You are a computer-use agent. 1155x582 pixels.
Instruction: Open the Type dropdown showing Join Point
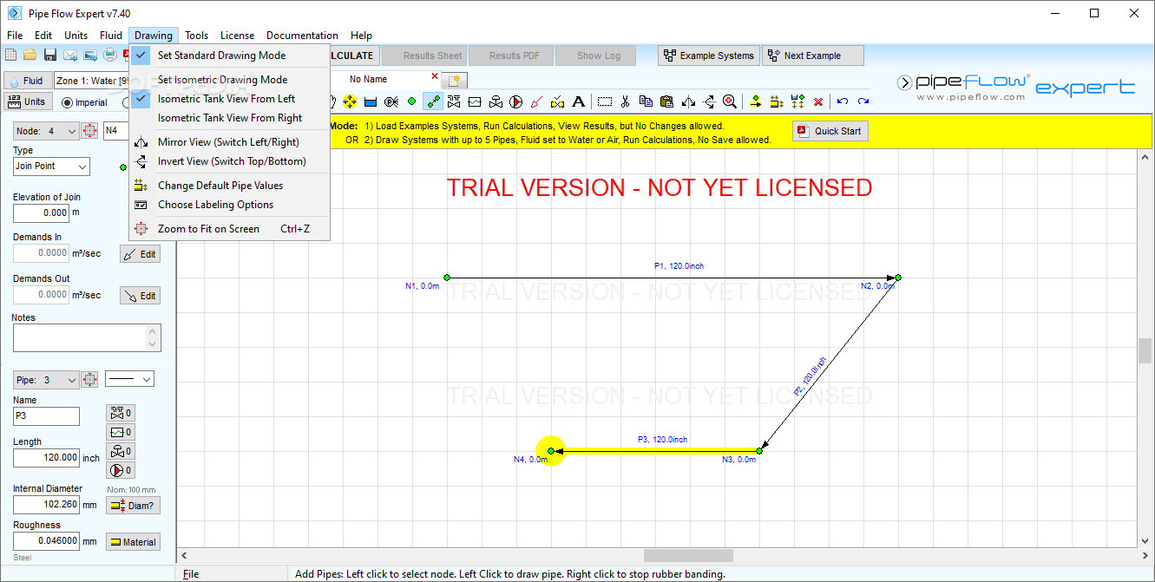tap(50, 166)
